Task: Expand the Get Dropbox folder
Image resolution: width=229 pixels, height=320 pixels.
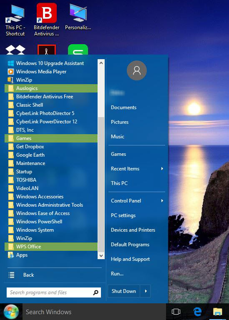Action: [x=51, y=147]
